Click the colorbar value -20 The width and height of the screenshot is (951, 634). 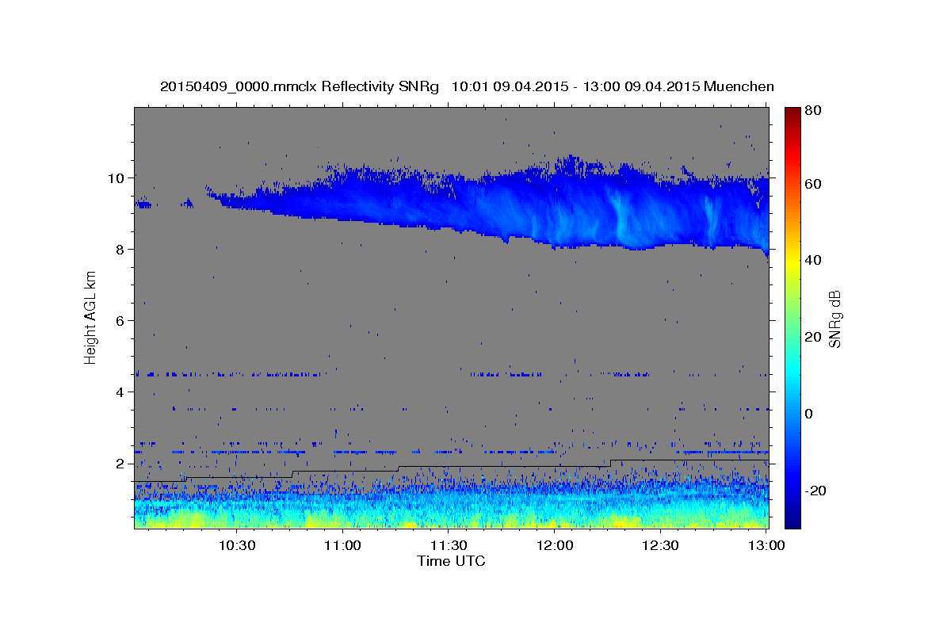click(814, 491)
